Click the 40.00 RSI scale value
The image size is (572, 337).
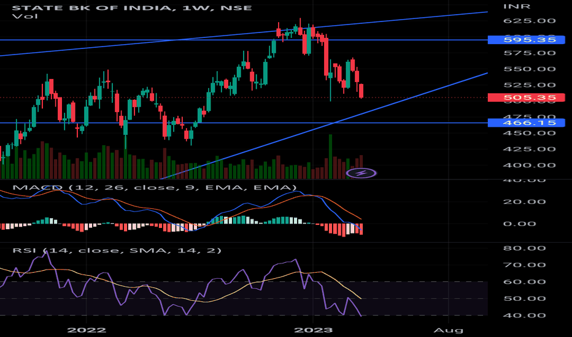pyautogui.click(x=524, y=315)
